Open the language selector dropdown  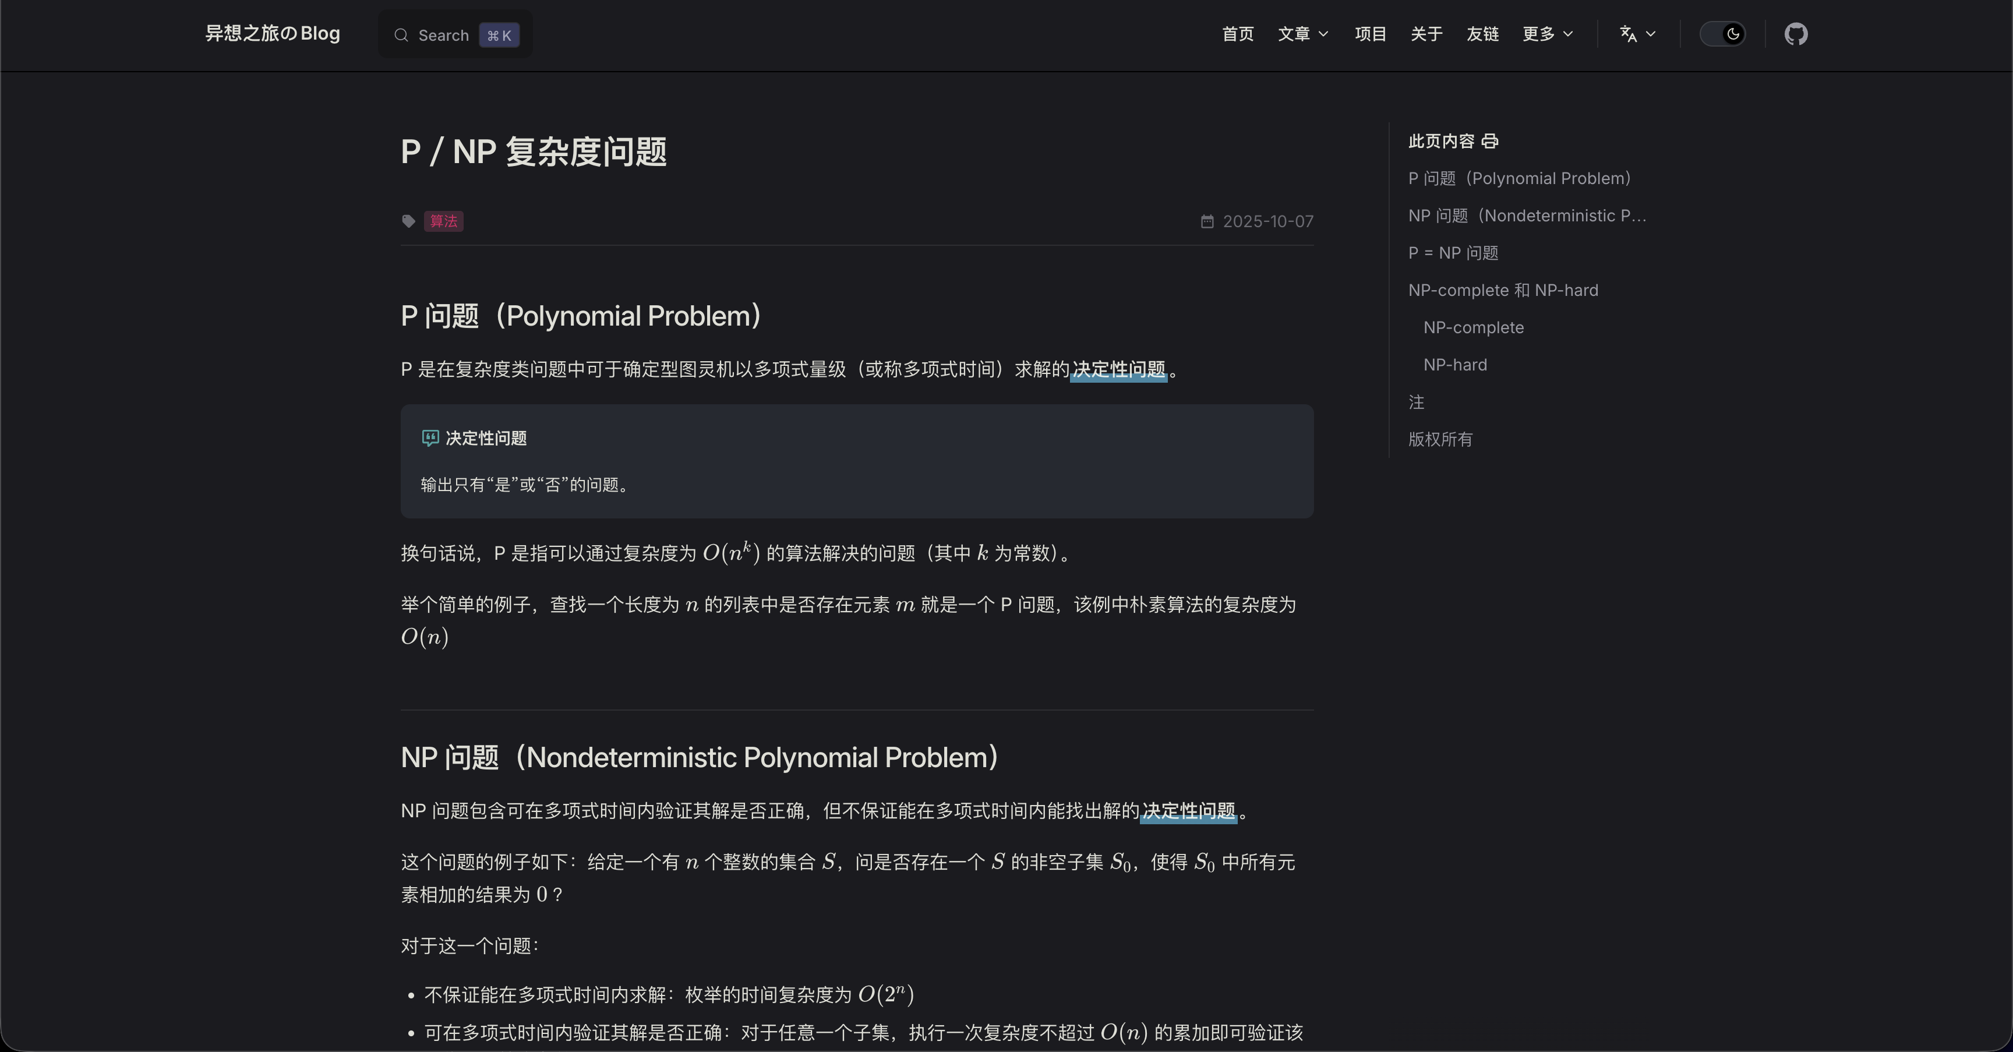(1637, 34)
